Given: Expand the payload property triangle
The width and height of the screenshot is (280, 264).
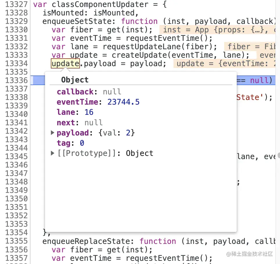Looking at the screenshot, I should 52,133.
